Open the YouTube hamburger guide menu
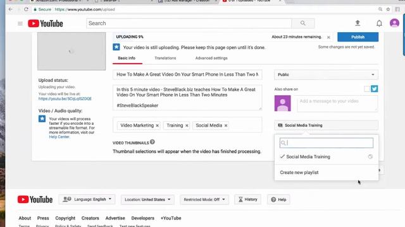 (x=20, y=24)
